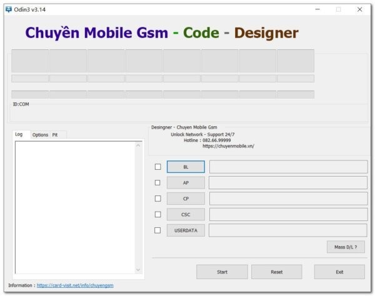
Task: Browse for an AP firmware file
Action: tap(186, 183)
